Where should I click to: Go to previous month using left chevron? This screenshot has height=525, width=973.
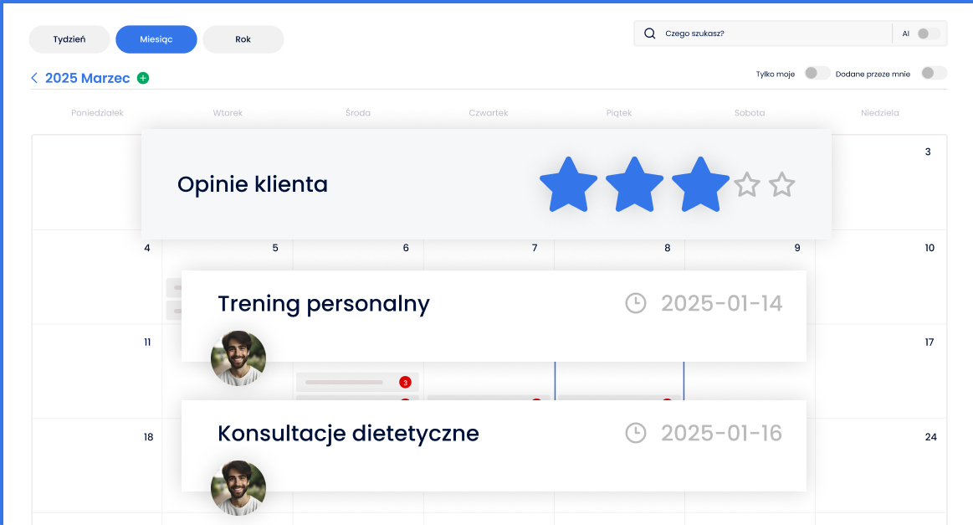(34, 78)
